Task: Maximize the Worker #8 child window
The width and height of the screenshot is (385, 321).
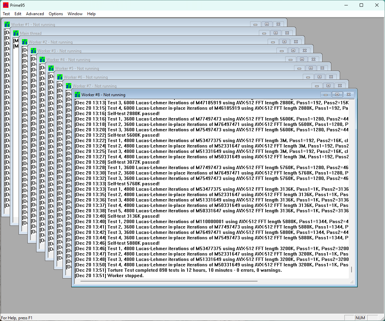Action: click(337, 95)
